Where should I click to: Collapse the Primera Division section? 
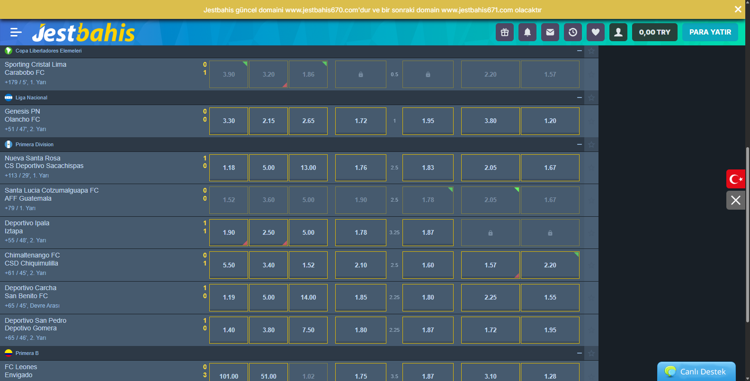(579, 144)
